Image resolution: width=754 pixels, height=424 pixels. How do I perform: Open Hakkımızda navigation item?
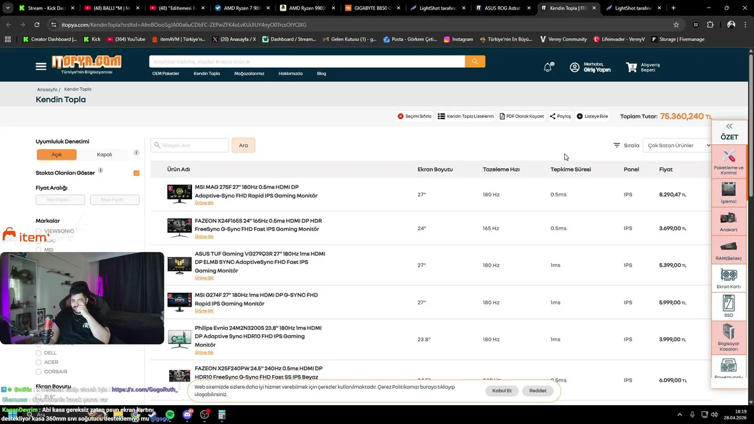click(x=290, y=74)
